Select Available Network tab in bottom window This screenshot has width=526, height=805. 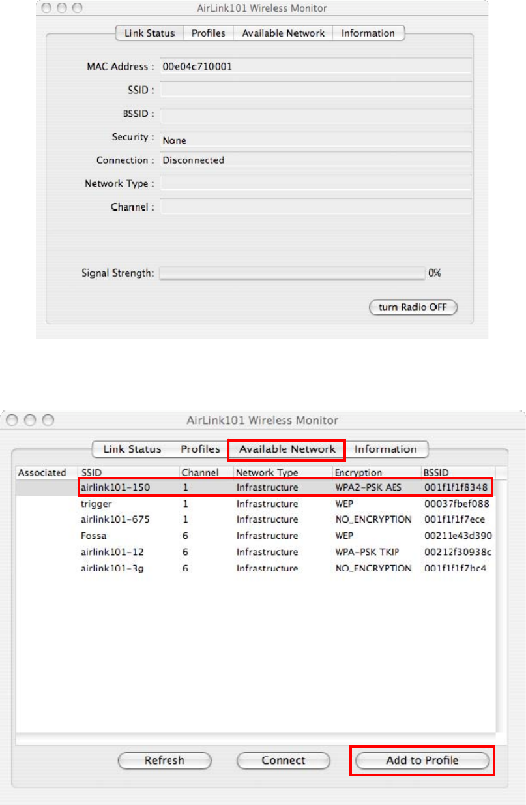coord(287,449)
